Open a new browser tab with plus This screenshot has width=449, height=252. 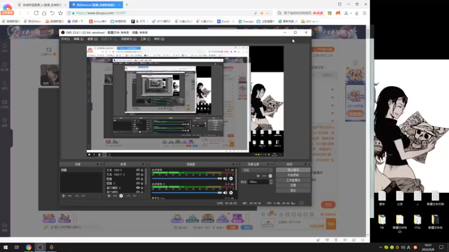tap(127, 4)
